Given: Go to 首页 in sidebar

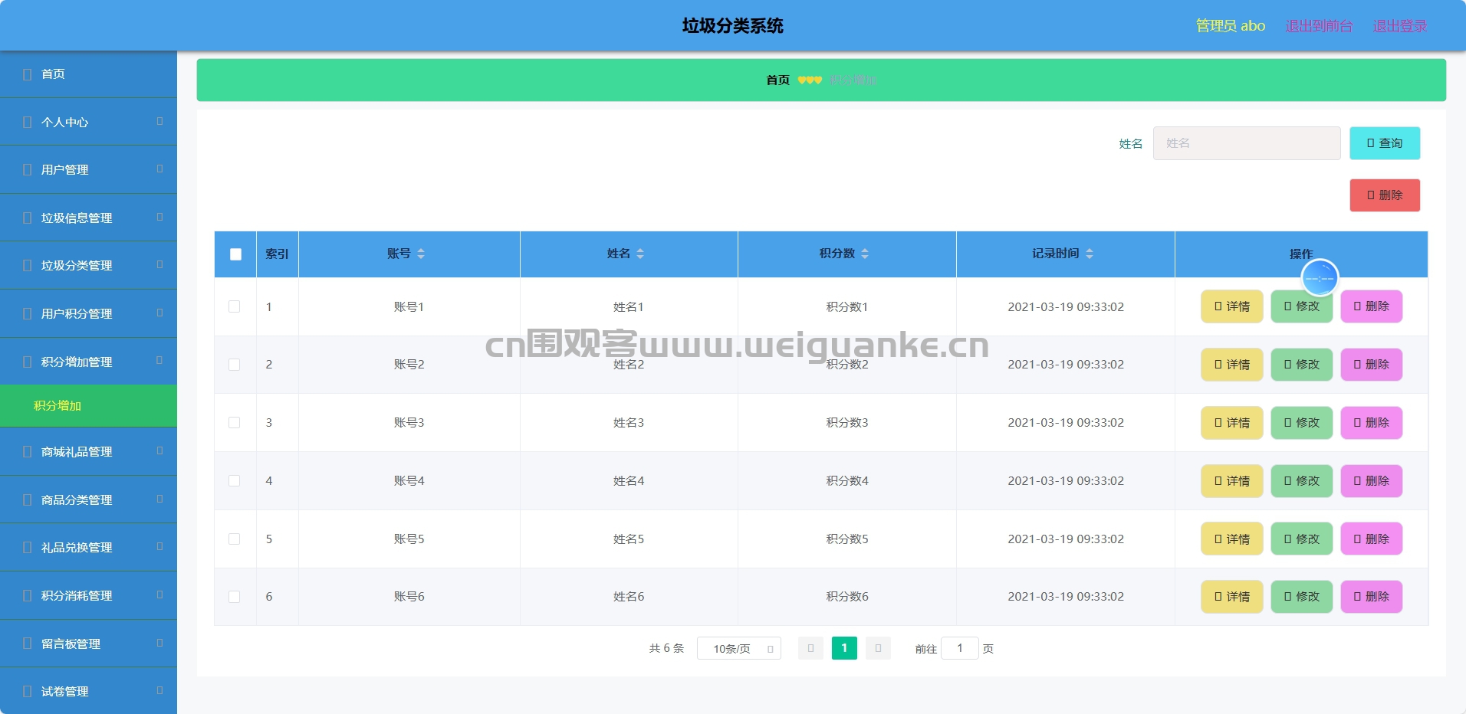Looking at the screenshot, I should point(88,74).
